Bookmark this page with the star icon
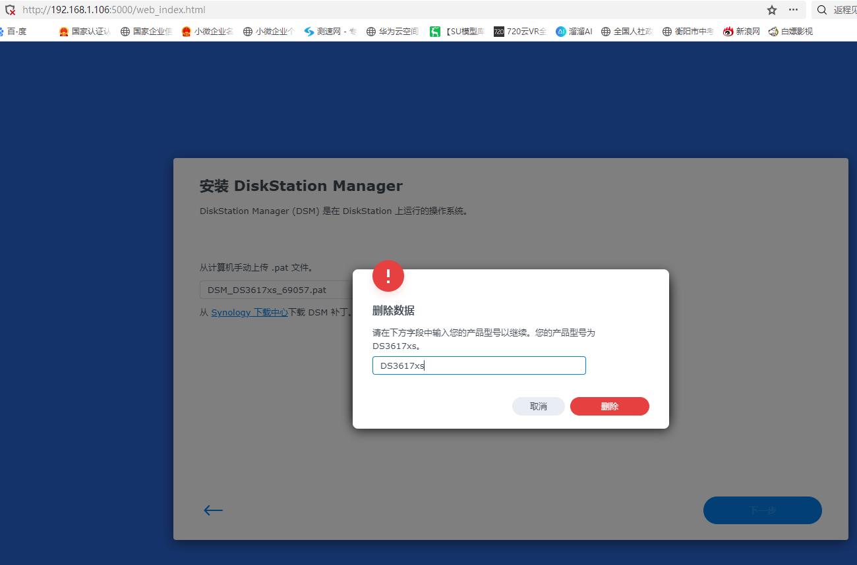 click(772, 10)
